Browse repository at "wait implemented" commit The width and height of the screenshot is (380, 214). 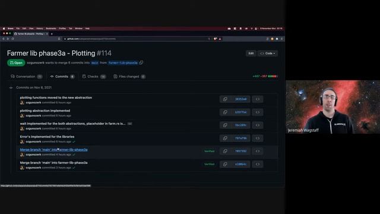257,125
